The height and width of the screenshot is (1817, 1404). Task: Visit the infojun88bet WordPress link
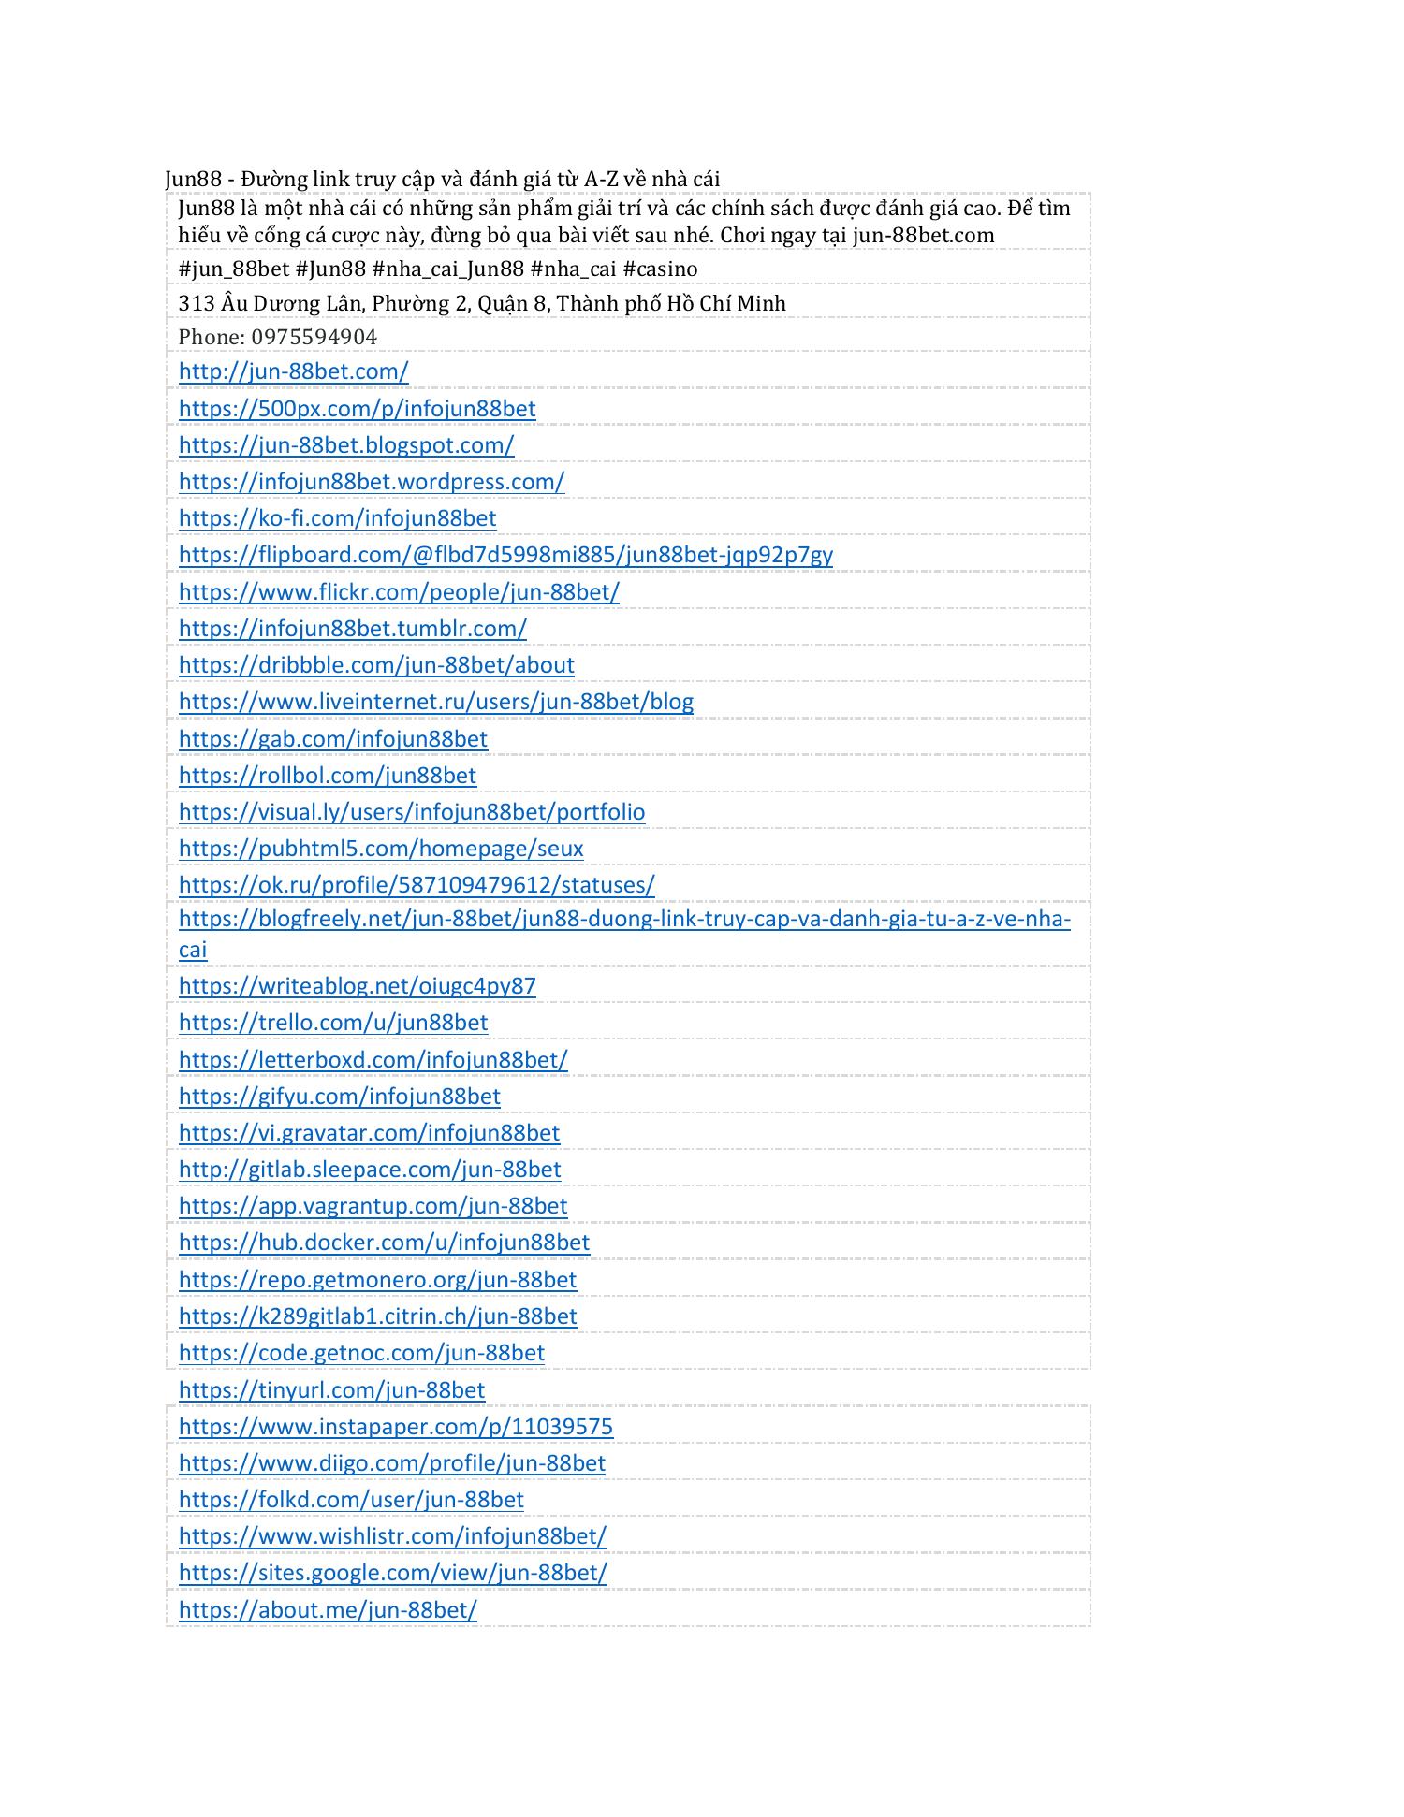coord(372,482)
